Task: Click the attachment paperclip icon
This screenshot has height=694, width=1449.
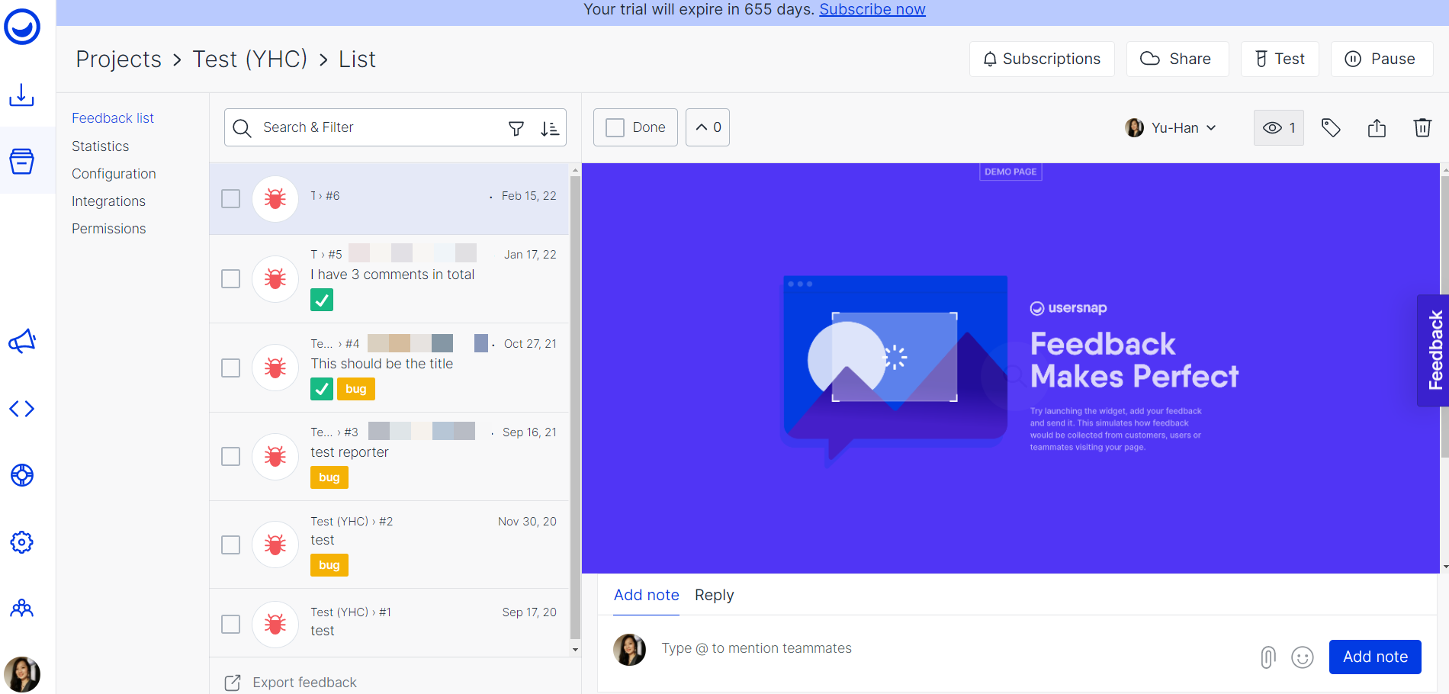Action: (x=1267, y=657)
